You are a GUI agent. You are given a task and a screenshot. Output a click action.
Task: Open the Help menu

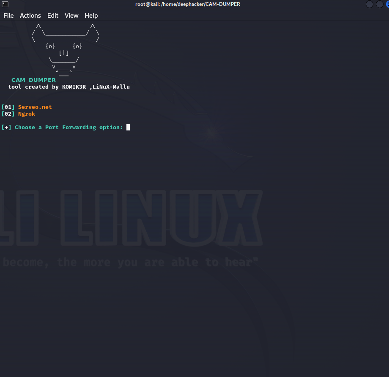click(91, 16)
